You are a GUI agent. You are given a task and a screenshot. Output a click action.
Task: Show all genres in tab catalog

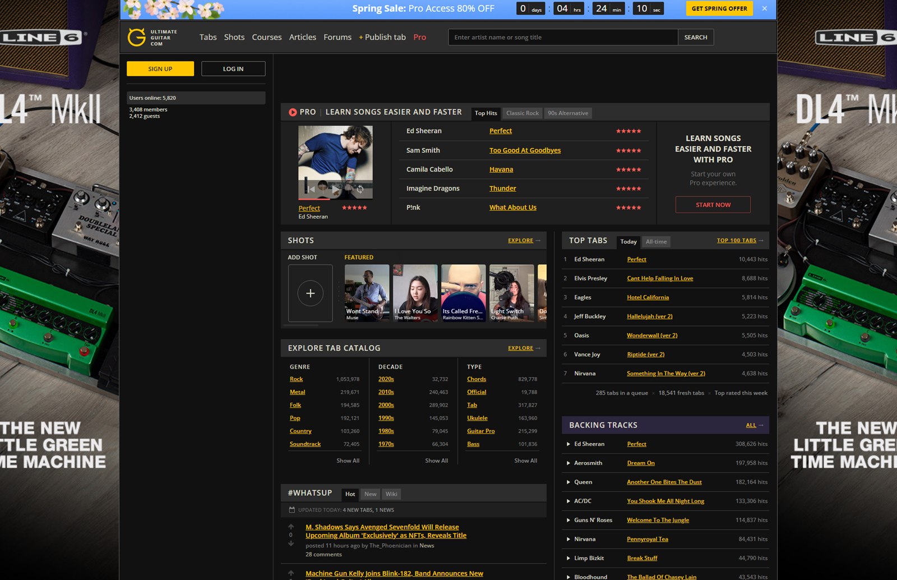click(348, 461)
